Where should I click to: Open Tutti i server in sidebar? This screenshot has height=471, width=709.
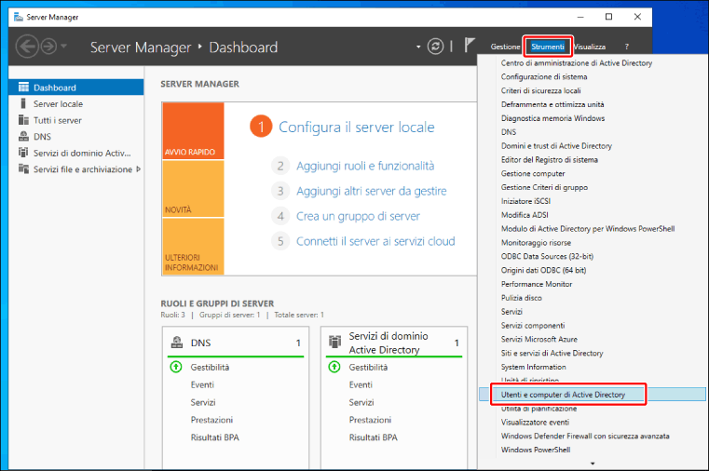pyautogui.click(x=57, y=120)
